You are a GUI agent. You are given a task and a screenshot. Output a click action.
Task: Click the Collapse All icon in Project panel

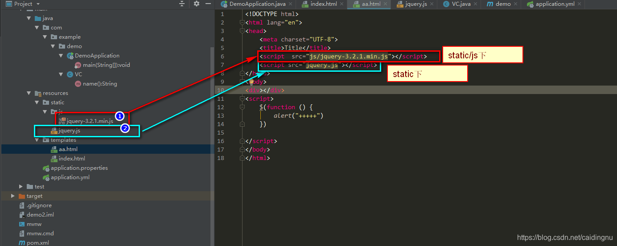[x=182, y=4]
